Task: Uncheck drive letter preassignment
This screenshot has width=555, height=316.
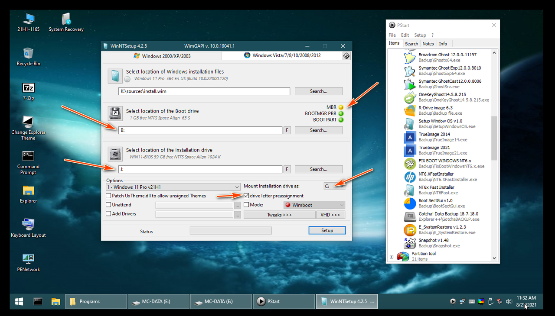Action: pyautogui.click(x=247, y=196)
